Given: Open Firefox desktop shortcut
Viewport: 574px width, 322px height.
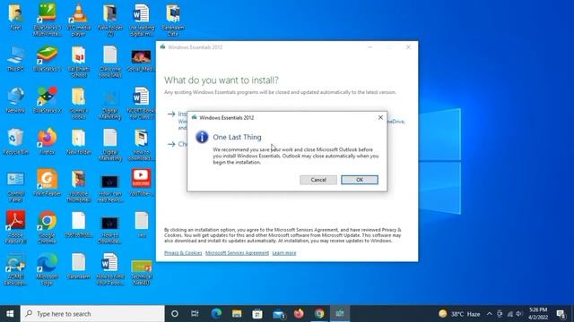Looking at the screenshot, I should [47, 141].
